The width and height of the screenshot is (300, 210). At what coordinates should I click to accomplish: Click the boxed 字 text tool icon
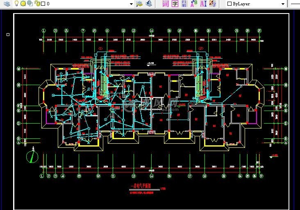click(175, 4)
